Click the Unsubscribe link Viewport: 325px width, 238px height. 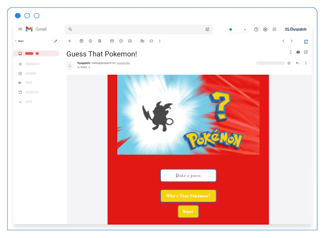(x=123, y=63)
